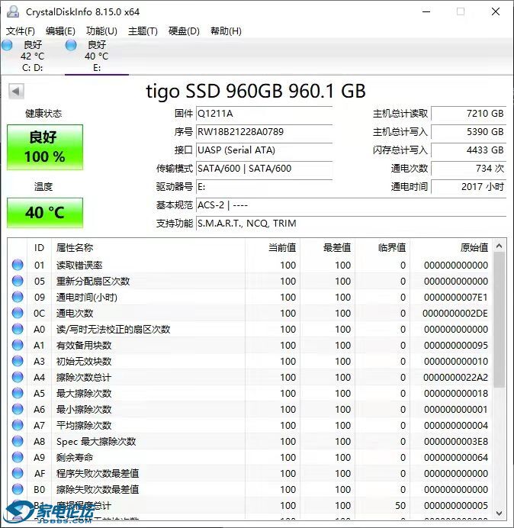Image resolution: width=514 pixels, height=528 pixels.
Task: Click power on hours 2017 小时
Action: [468, 186]
